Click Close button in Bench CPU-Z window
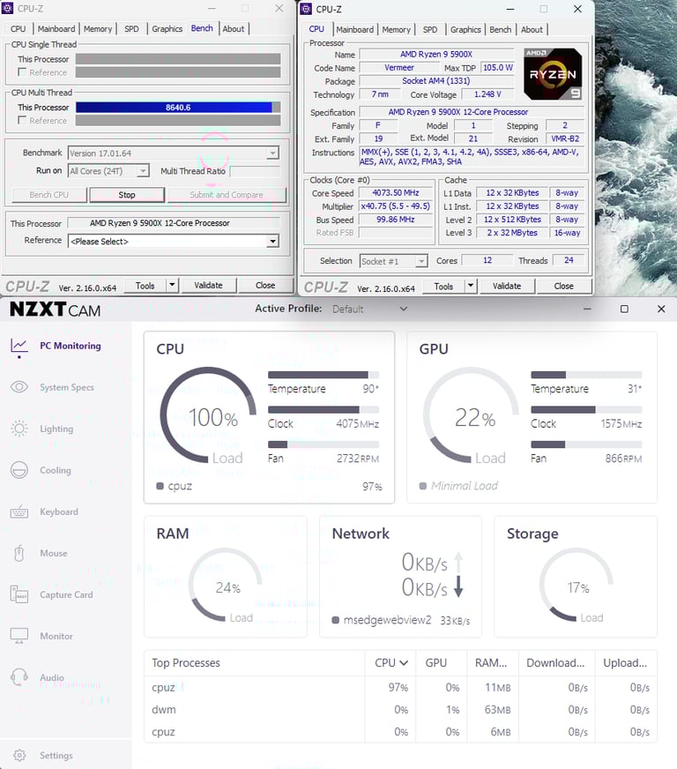 (x=265, y=285)
